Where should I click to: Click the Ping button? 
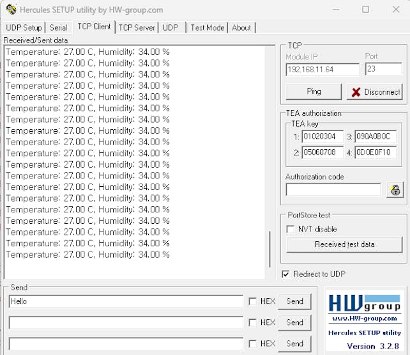(314, 91)
